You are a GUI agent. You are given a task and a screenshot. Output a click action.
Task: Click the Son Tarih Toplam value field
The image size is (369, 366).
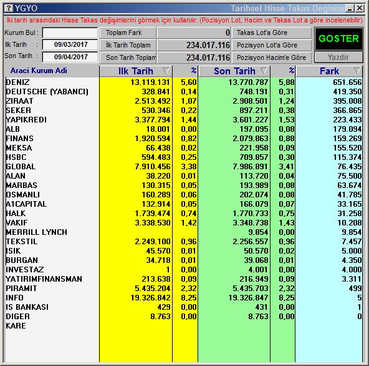pyautogui.click(x=194, y=57)
